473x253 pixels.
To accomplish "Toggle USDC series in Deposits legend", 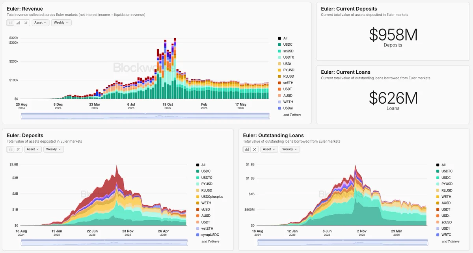I will pos(203,171).
